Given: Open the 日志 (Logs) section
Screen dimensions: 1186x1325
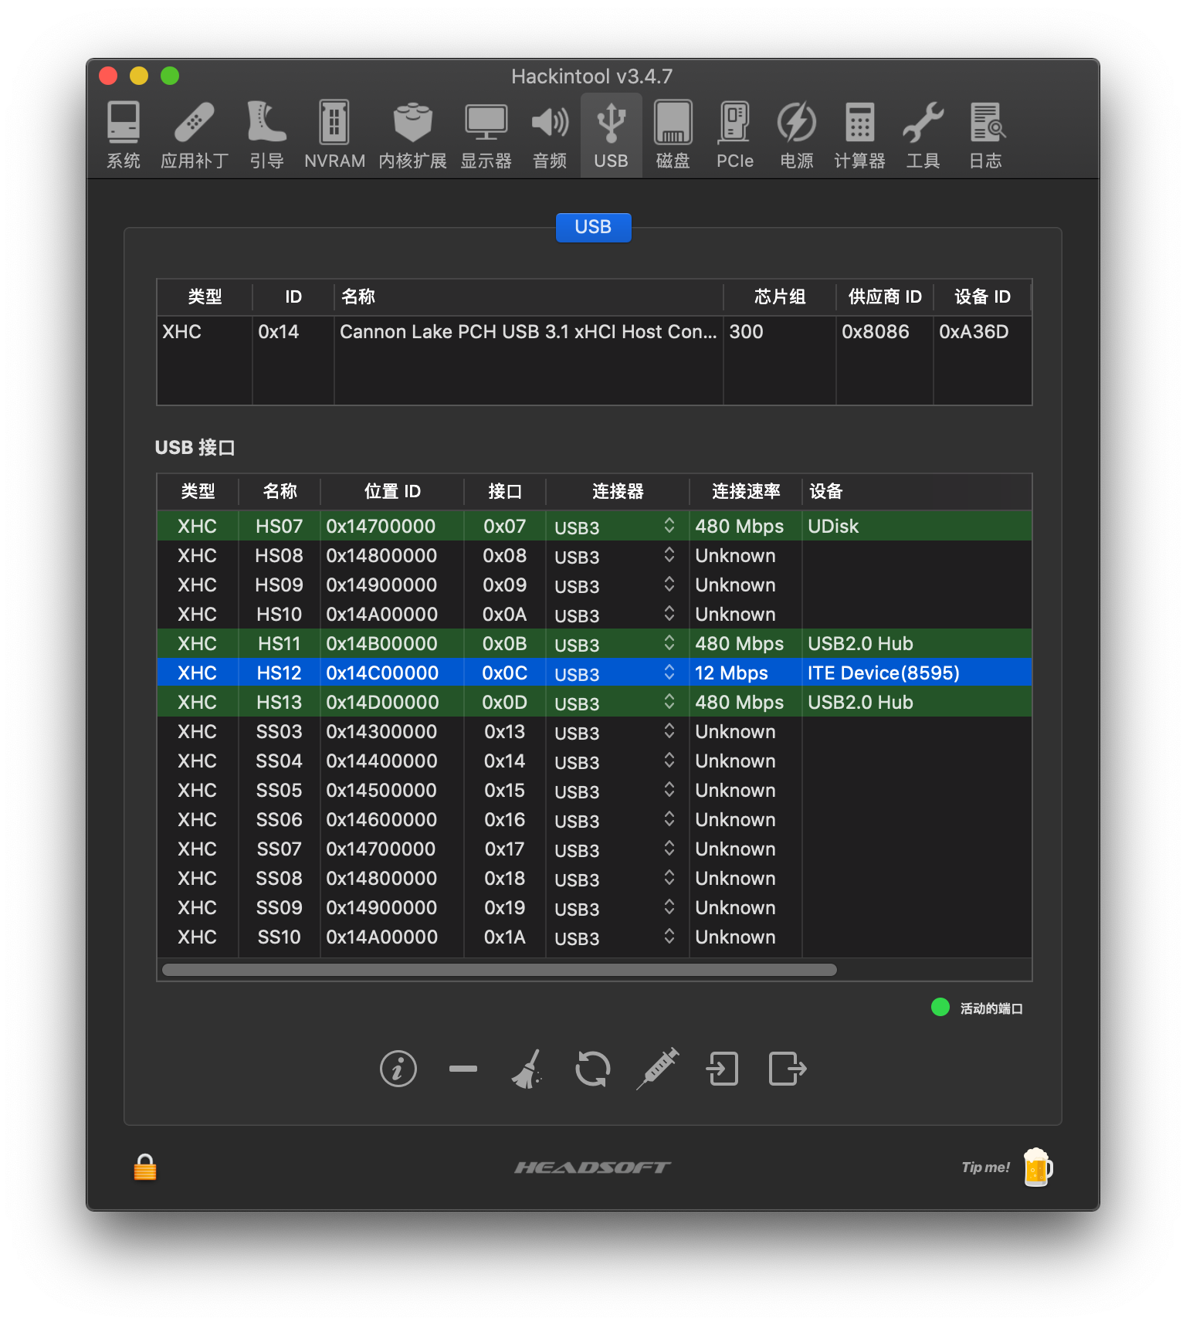Looking at the screenshot, I should (x=986, y=135).
